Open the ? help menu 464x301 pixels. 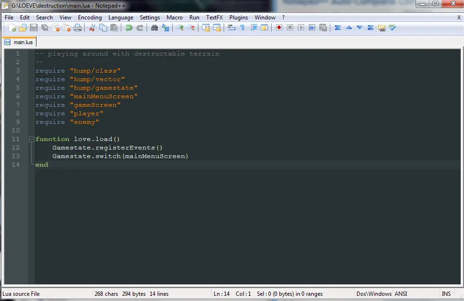[x=283, y=18]
